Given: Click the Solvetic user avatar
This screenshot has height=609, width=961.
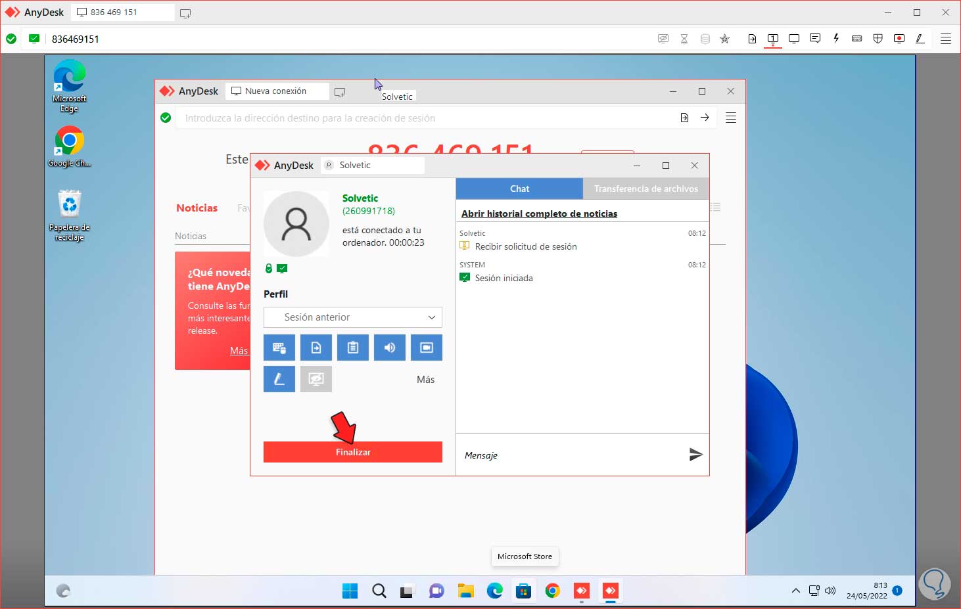Looking at the screenshot, I should [296, 224].
